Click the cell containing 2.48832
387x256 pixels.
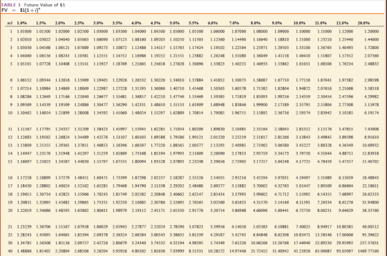(372, 63)
